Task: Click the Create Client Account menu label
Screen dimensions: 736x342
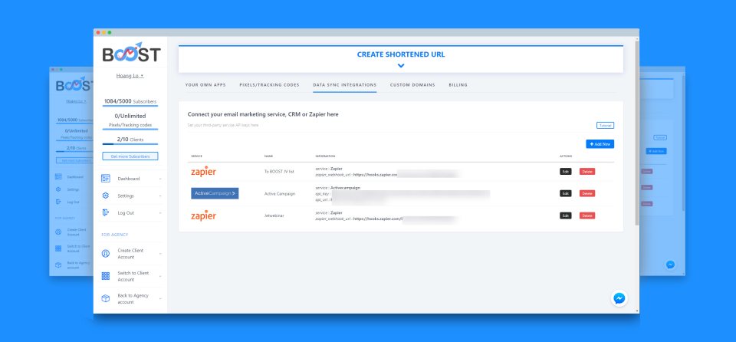Action: coord(130,254)
